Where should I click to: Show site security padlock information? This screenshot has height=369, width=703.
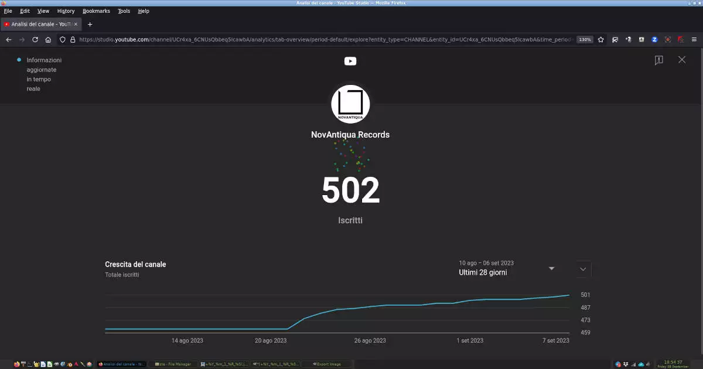click(x=73, y=40)
